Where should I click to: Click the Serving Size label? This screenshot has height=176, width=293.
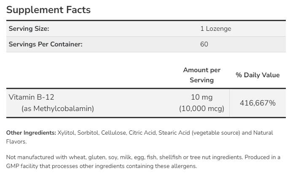(29, 29)
